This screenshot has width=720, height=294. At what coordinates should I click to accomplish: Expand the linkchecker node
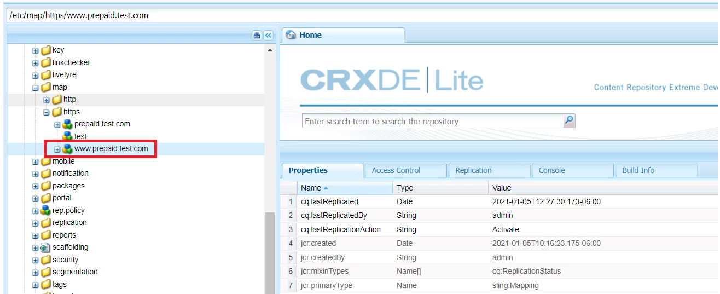pyautogui.click(x=36, y=63)
